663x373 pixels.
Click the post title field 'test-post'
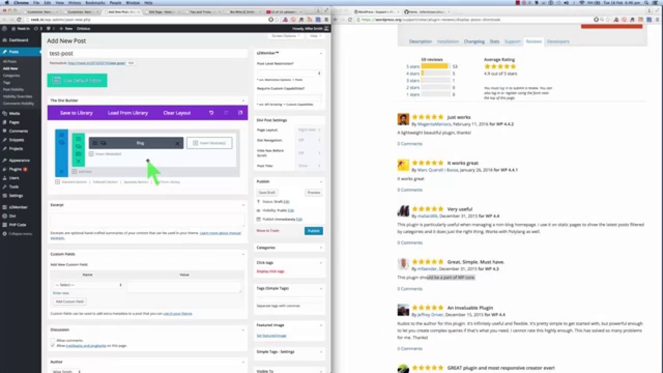point(148,53)
